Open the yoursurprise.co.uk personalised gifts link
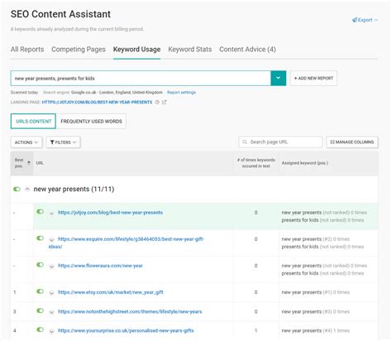Viewport: 392px width, 341px height. coord(126,330)
